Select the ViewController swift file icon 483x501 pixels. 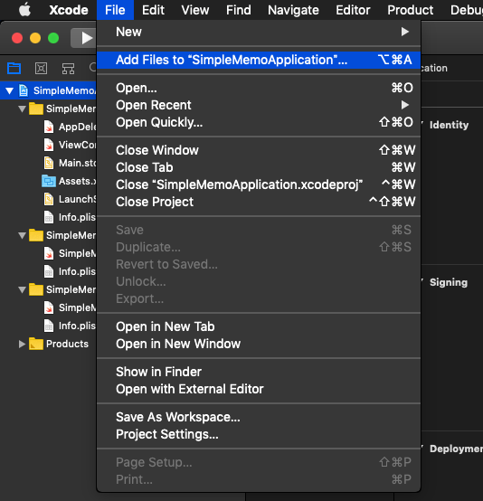pyautogui.click(x=49, y=145)
